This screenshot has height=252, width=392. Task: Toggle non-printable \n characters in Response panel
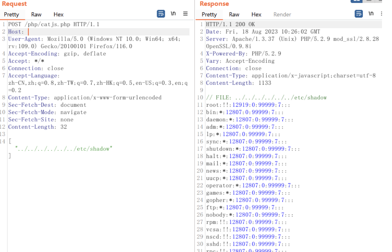(371, 14)
